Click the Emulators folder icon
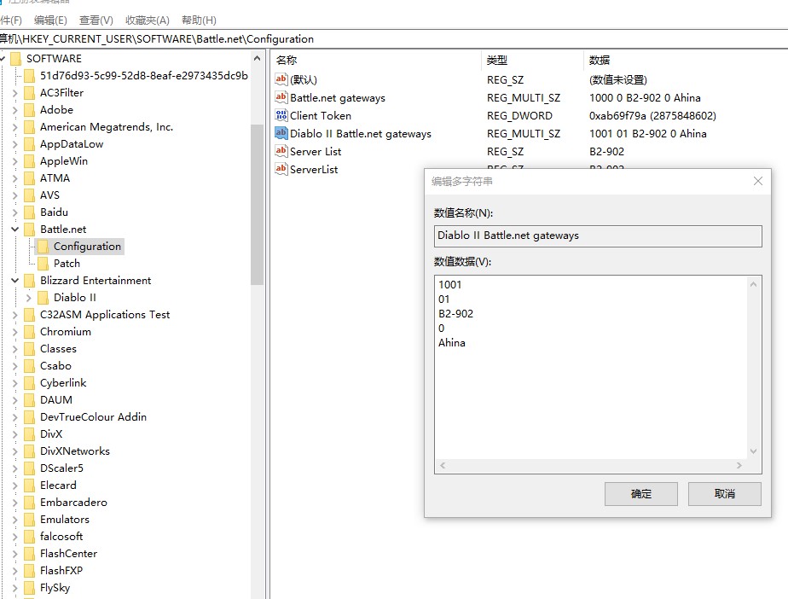Image resolution: width=788 pixels, height=599 pixels. [30, 520]
